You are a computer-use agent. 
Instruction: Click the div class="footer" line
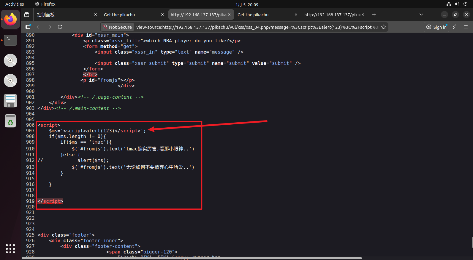pos(66,235)
